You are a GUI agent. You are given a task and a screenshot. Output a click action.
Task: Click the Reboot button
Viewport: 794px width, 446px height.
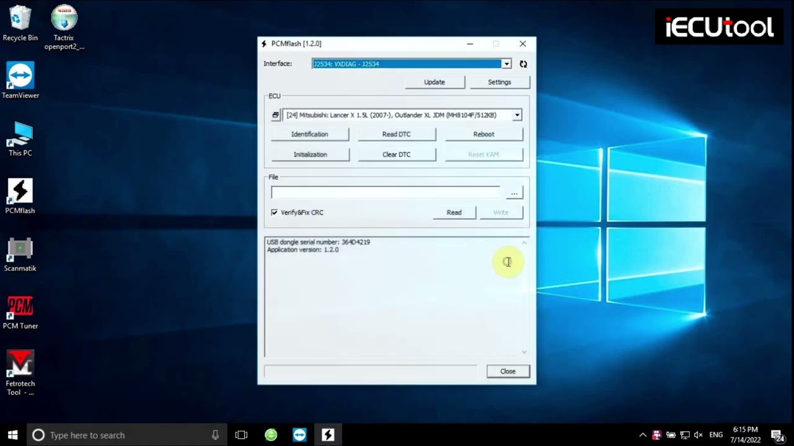click(x=484, y=134)
